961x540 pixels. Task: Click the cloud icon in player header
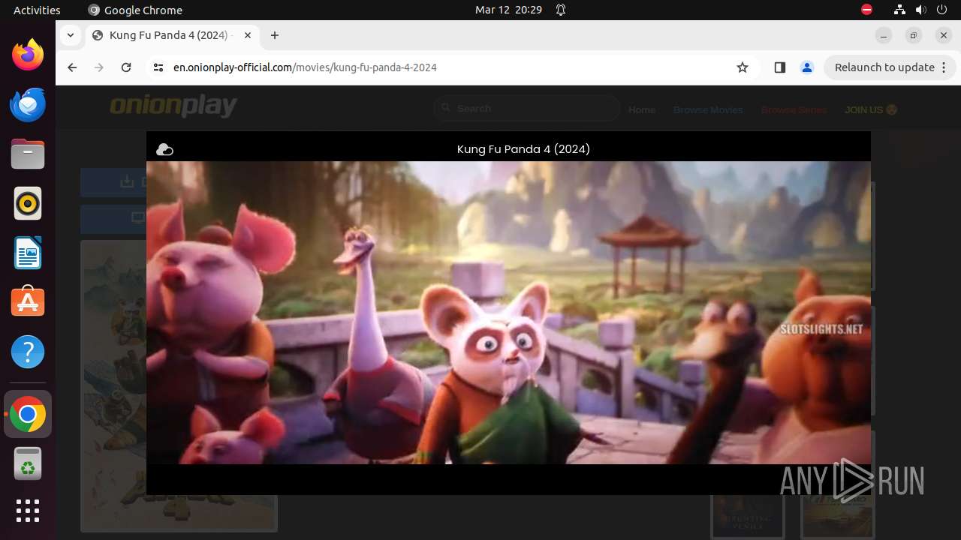(x=164, y=150)
